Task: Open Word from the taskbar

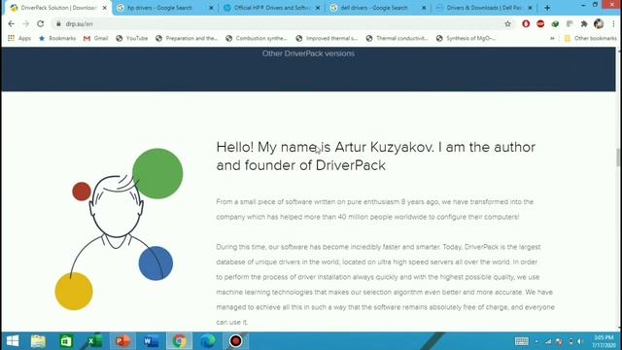Action: click(151, 341)
